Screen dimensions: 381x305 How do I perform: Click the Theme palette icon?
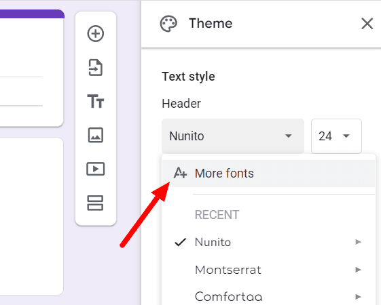(168, 24)
